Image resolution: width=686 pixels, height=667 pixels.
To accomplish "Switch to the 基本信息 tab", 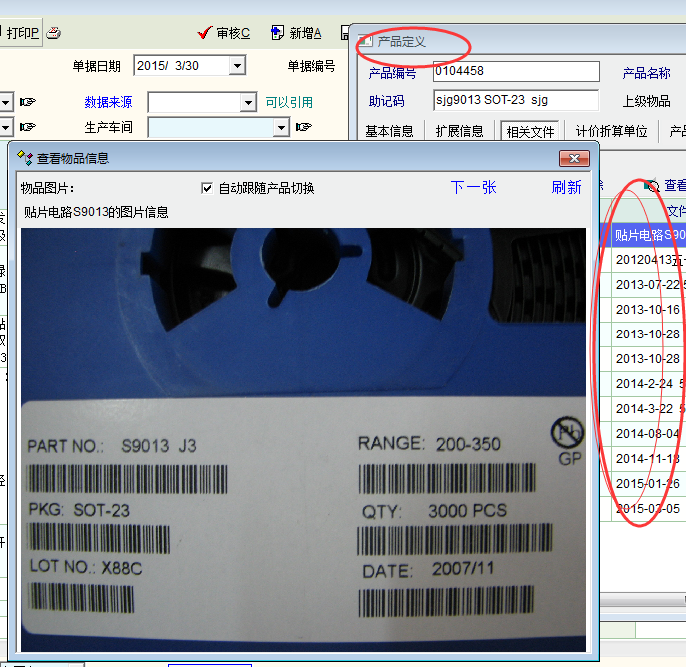I will [389, 131].
